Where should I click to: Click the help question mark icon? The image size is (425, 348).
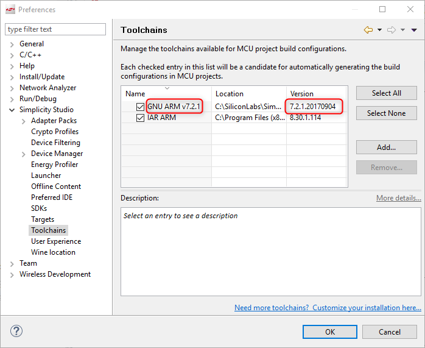pos(16,331)
